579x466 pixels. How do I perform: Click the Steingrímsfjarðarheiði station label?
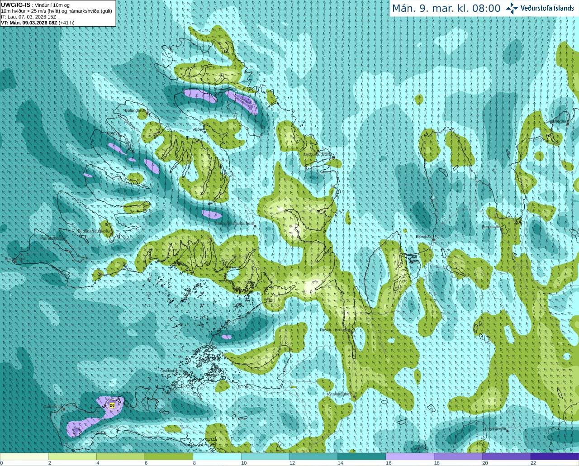point(234,223)
